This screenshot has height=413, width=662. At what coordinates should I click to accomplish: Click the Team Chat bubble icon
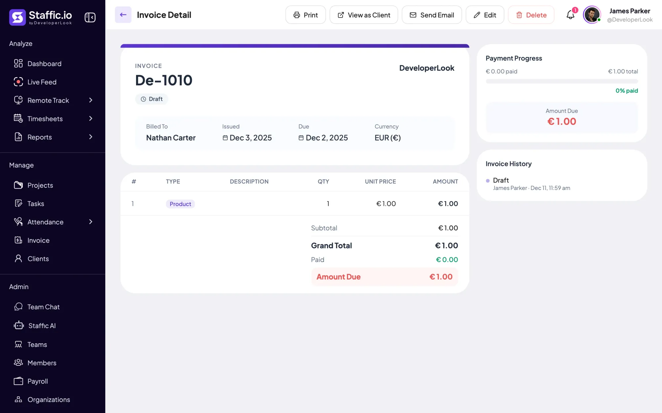pyautogui.click(x=19, y=307)
